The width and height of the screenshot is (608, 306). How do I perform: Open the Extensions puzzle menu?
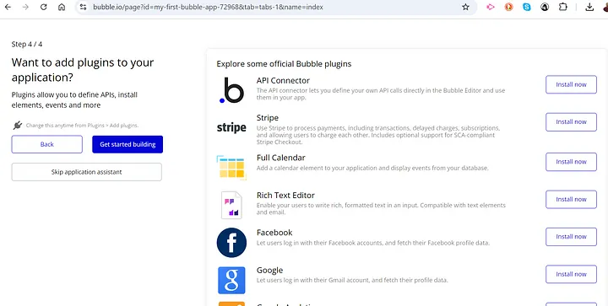point(563,7)
